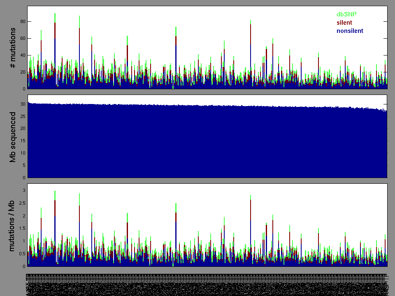Screen dimensions: 395x296
Task: Click the 3 tick on mutations/Mb axis
Action: [24, 190]
